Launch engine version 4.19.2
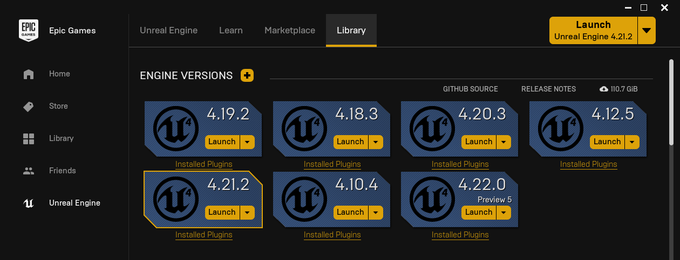 222,142
